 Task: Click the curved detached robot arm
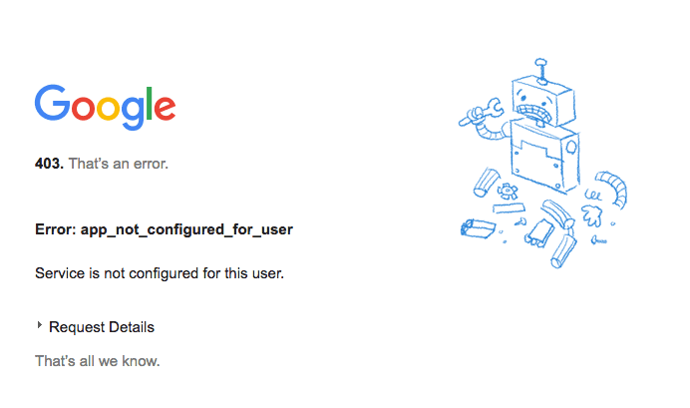(x=613, y=190)
